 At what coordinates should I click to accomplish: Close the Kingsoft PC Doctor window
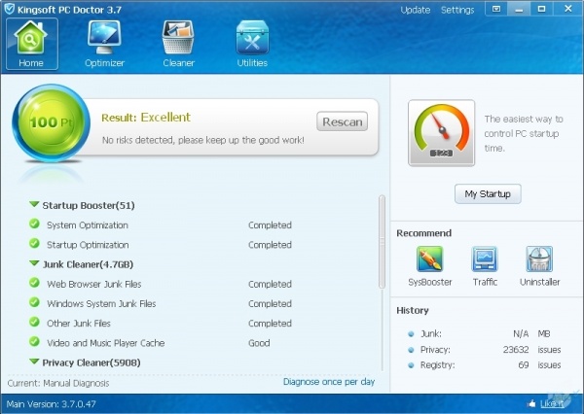pyautogui.click(x=567, y=9)
